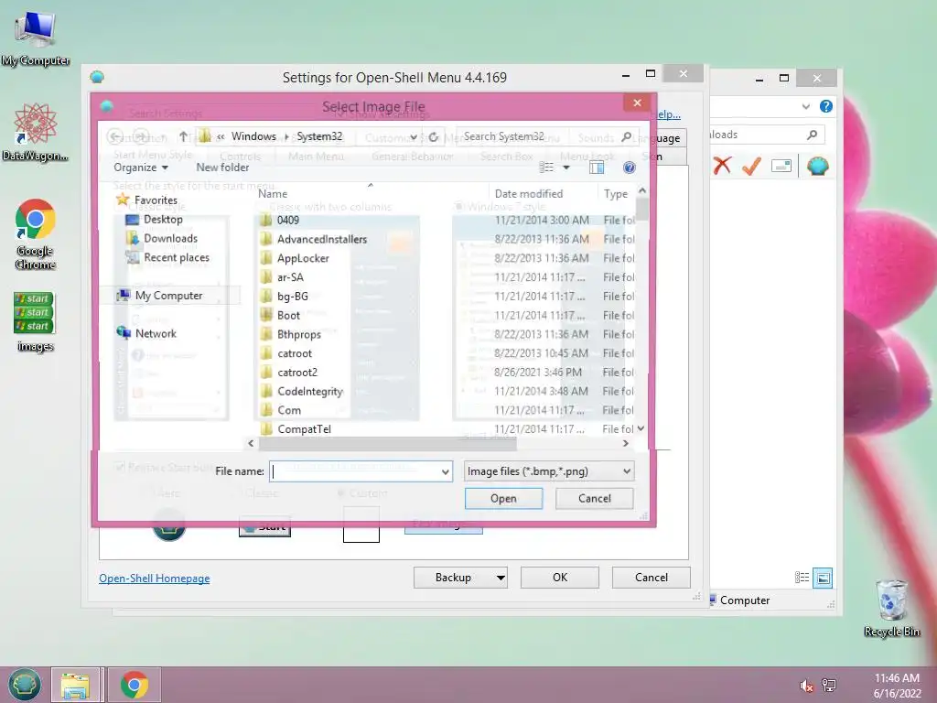This screenshot has height=703, width=937.
Task: Select the DataWagon desktop shortcut
Action: (x=36, y=132)
